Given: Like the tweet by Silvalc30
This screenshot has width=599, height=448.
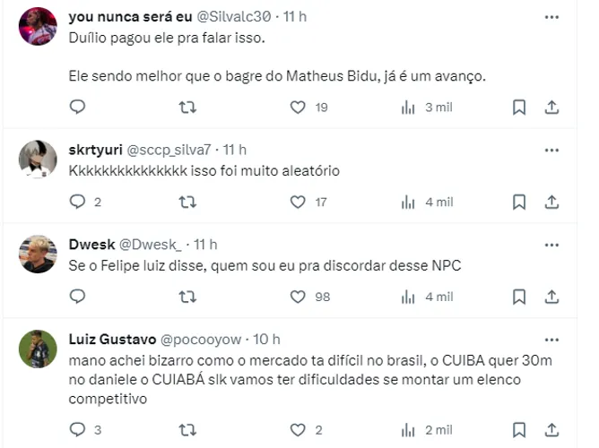Looking at the screenshot, I should (x=298, y=108).
